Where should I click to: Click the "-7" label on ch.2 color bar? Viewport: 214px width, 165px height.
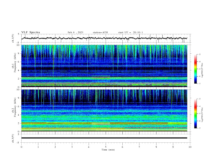[199, 128]
